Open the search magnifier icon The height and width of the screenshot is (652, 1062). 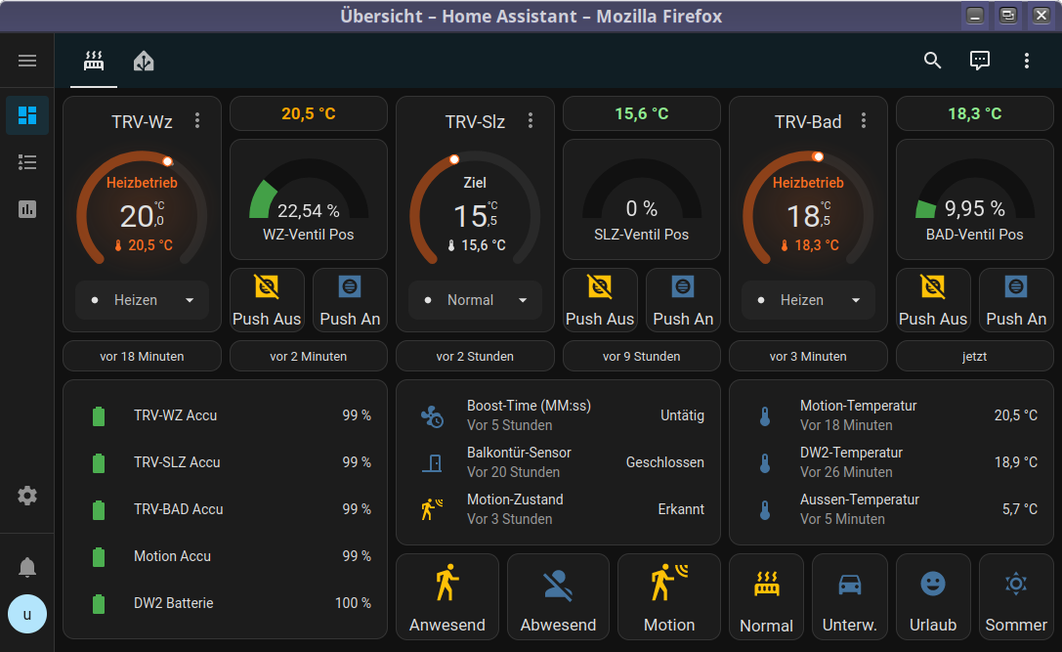932,61
